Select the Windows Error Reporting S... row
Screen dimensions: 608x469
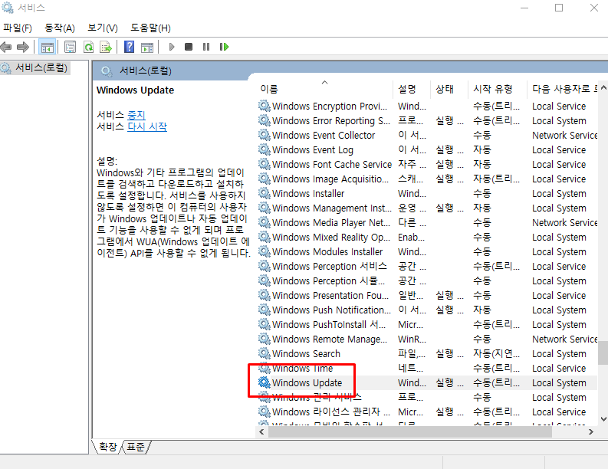pyautogui.click(x=427, y=120)
